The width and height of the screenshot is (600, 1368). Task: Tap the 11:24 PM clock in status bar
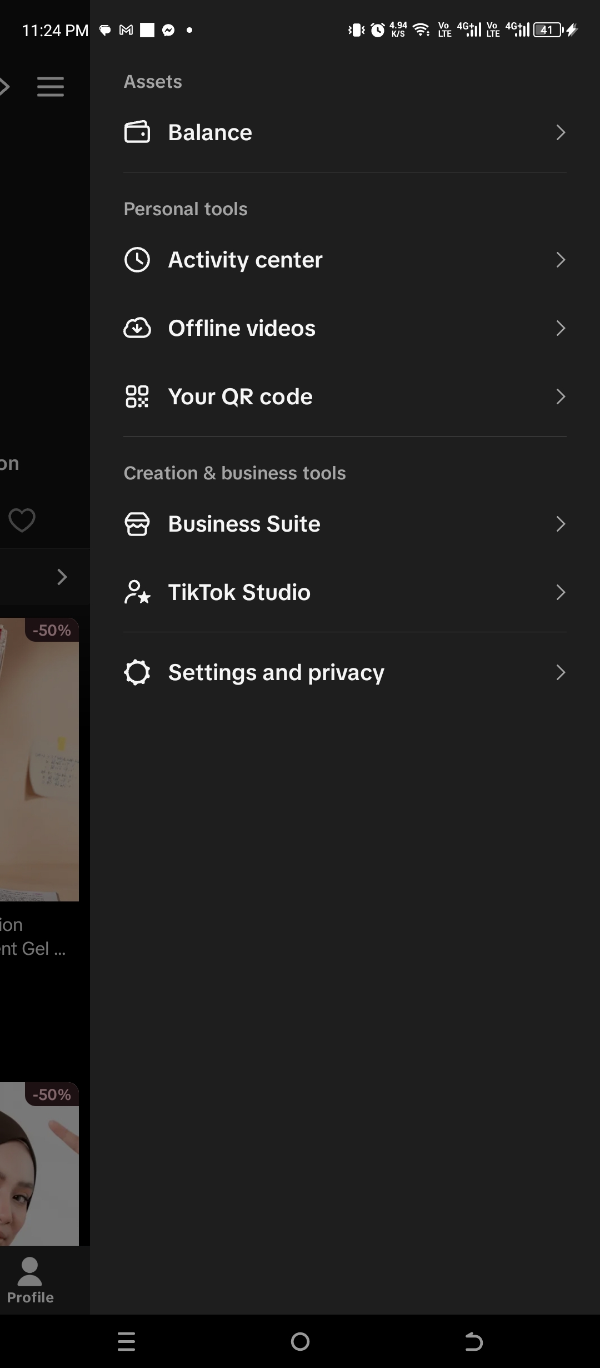pyautogui.click(x=55, y=31)
